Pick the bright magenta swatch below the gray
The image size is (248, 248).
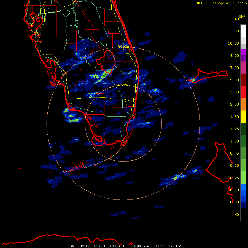(x=243, y=52)
